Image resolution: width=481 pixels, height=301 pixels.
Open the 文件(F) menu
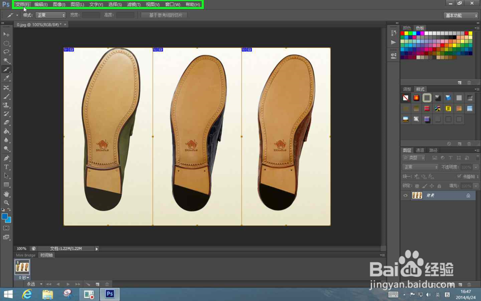pos(22,5)
